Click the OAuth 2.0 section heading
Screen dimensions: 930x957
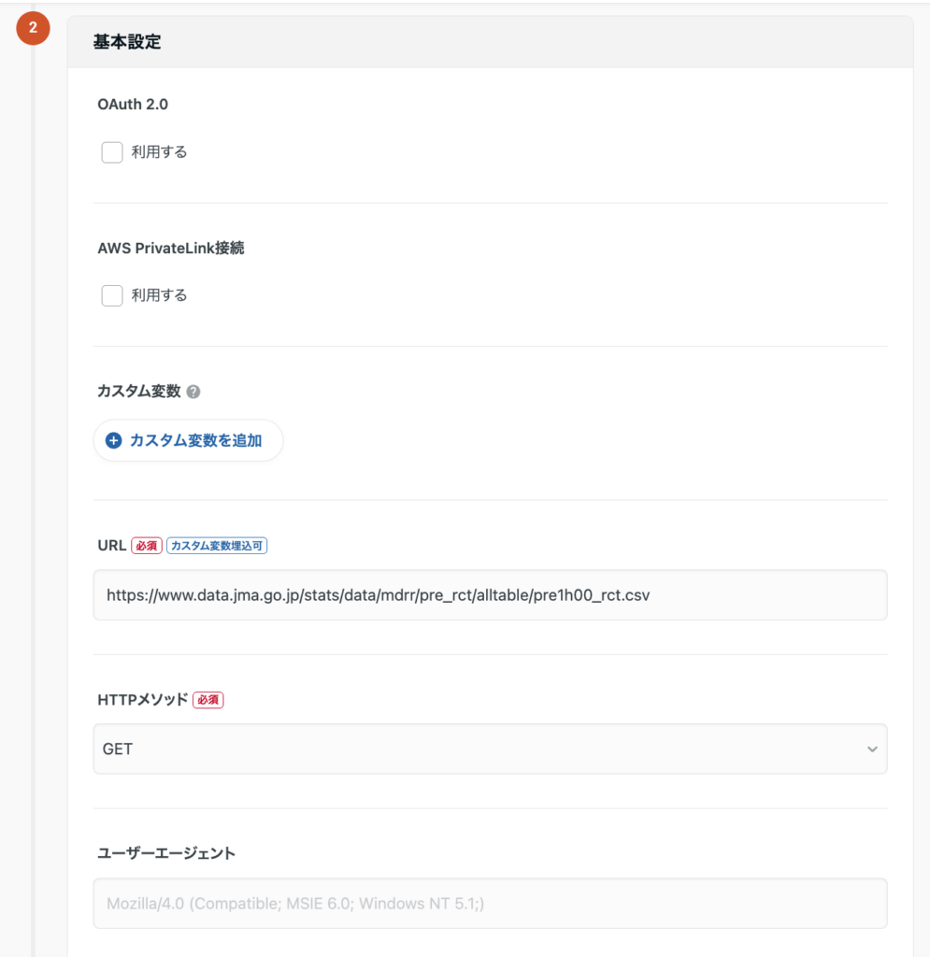(x=133, y=105)
